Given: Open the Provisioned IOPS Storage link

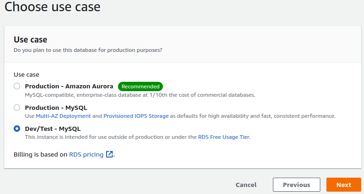Looking at the screenshot, I should [x=136, y=116].
